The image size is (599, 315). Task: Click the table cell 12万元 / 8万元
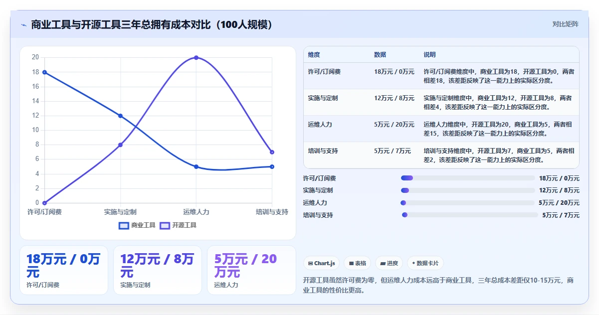click(x=394, y=98)
